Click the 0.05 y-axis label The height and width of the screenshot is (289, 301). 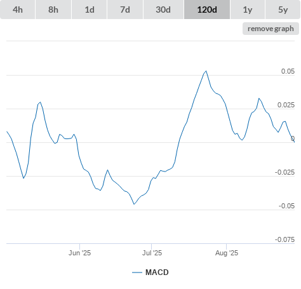click(288, 71)
